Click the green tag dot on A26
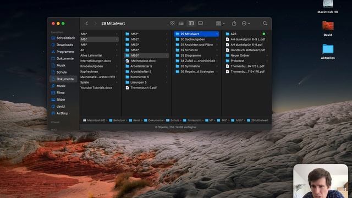 click(264, 34)
